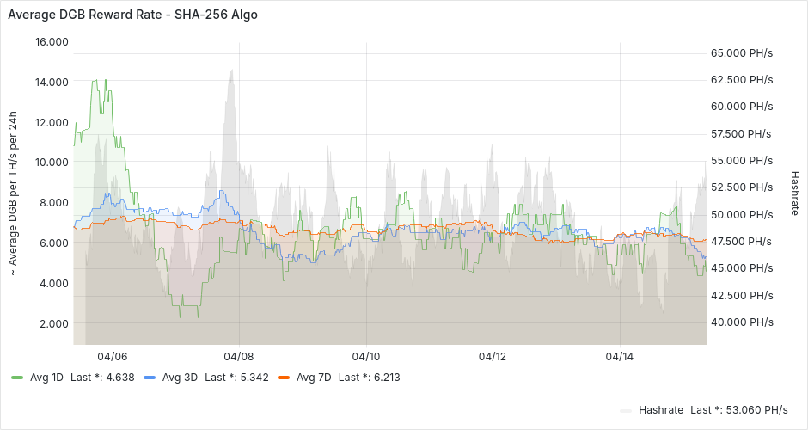
Task: Select the 04/14 tick on the x-axis
Action: click(x=620, y=356)
